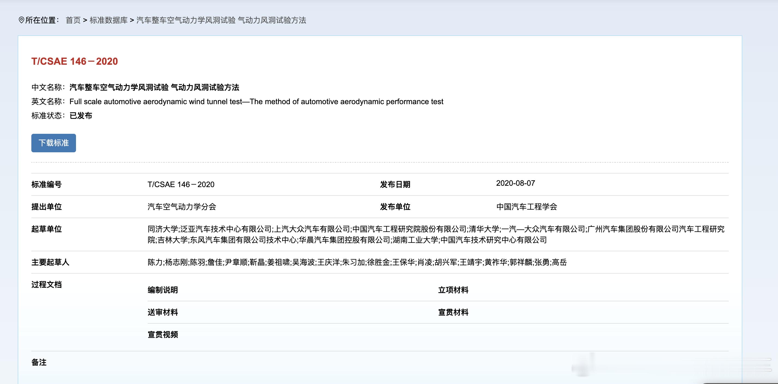Click the drafters name list starting with 陈力
Viewport: 778px width, 384px height.
357,262
